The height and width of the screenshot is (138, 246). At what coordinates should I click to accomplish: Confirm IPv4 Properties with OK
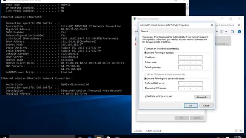191,106
